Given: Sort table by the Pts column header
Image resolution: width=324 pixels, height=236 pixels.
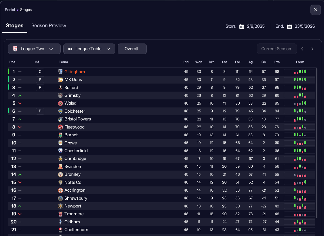Looking at the screenshot, I should click(277, 62).
